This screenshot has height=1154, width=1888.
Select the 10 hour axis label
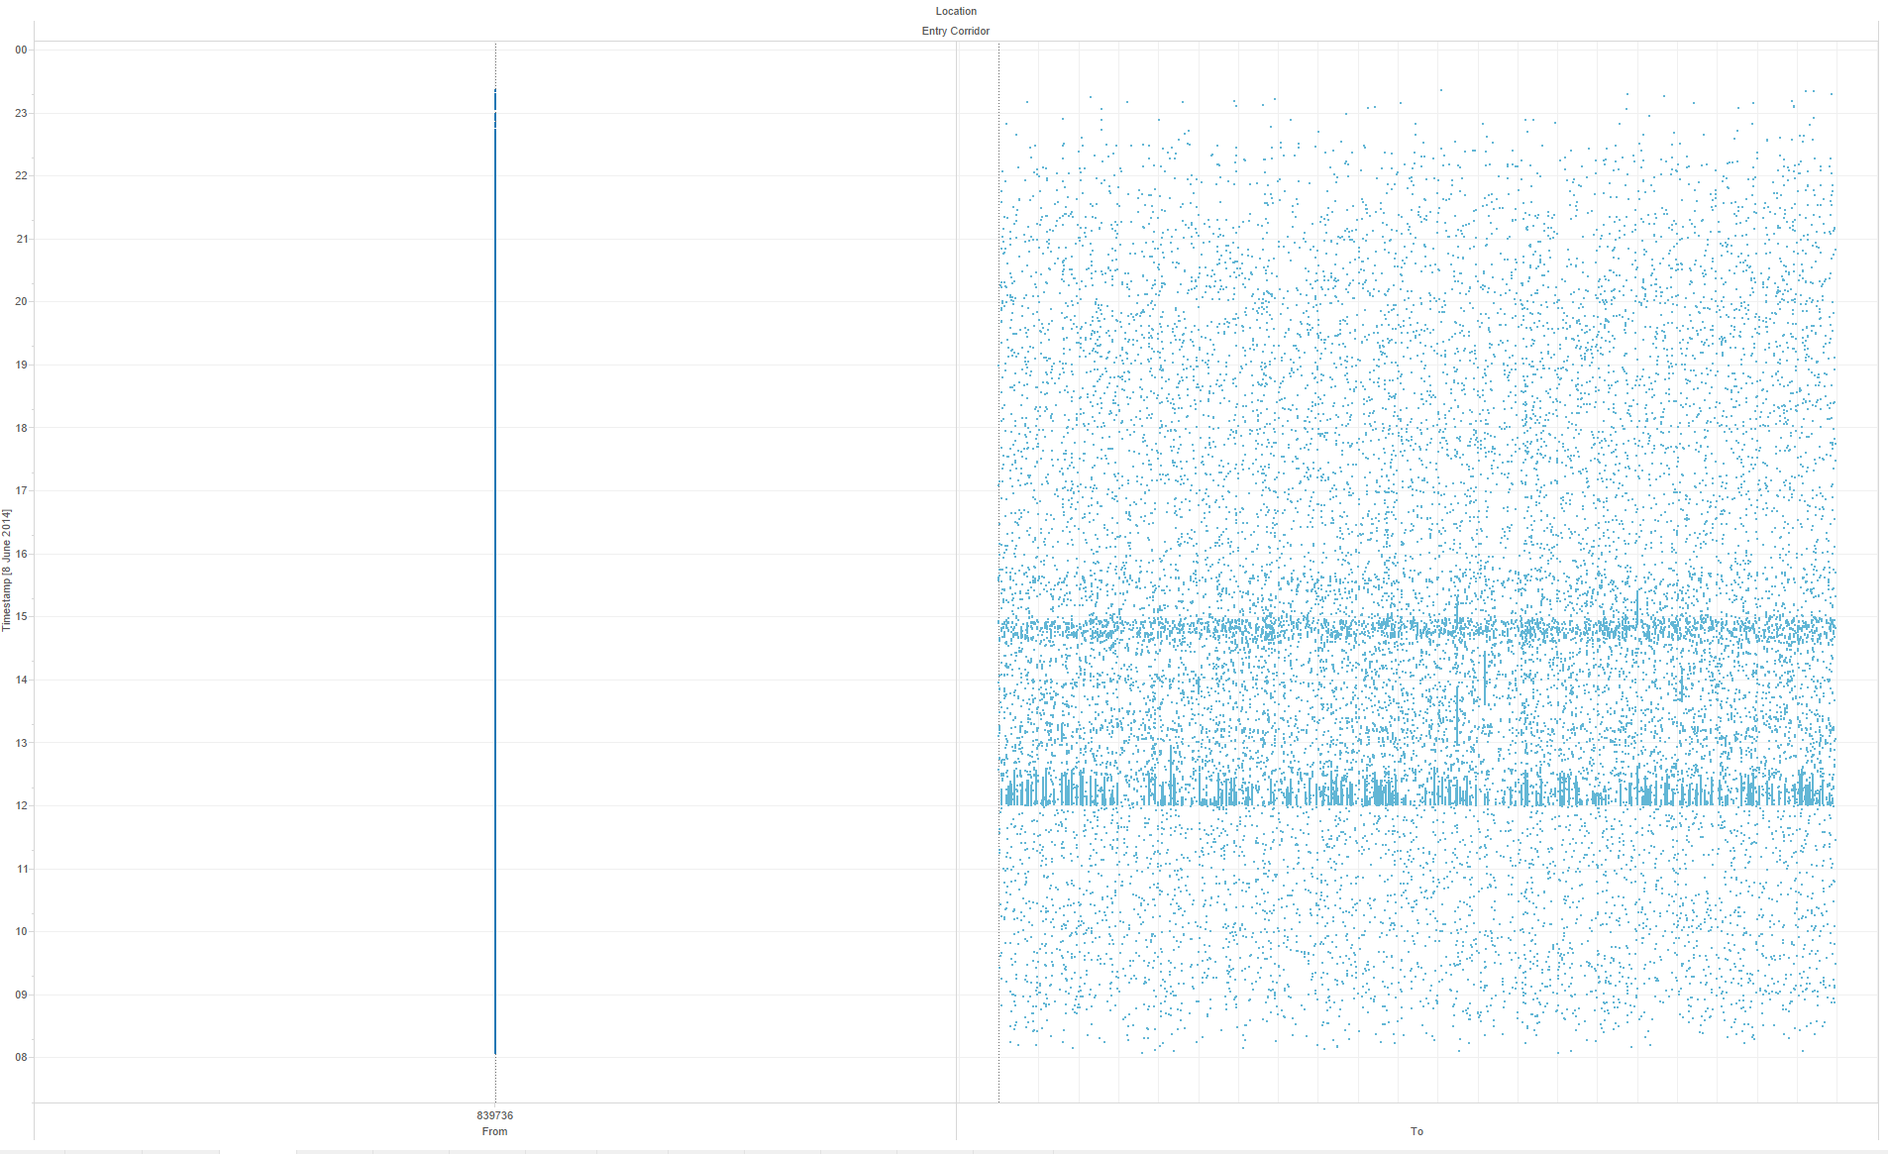[x=21, y=931]
